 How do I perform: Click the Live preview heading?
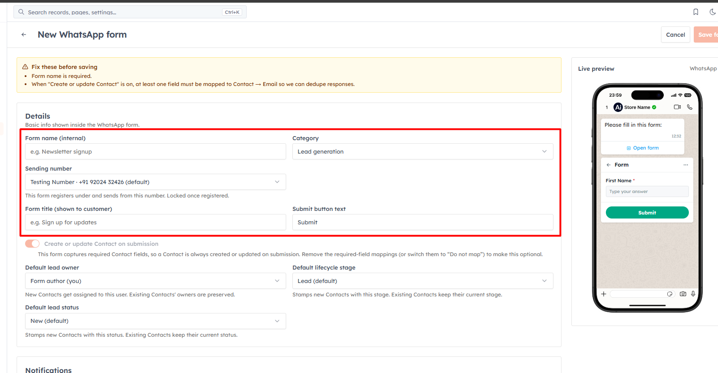point(596,69)
